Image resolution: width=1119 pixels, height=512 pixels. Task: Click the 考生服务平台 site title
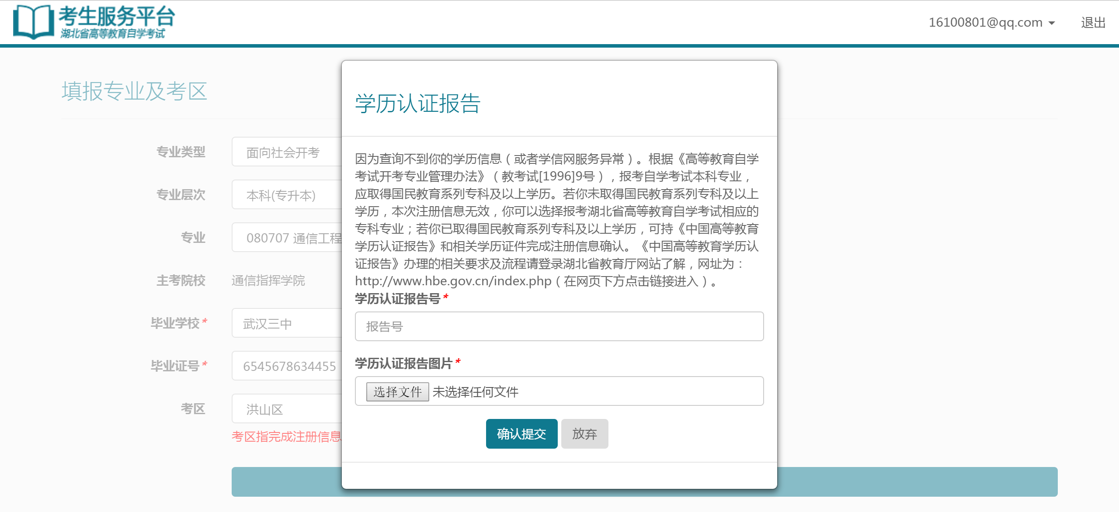[x=117, y=17]
